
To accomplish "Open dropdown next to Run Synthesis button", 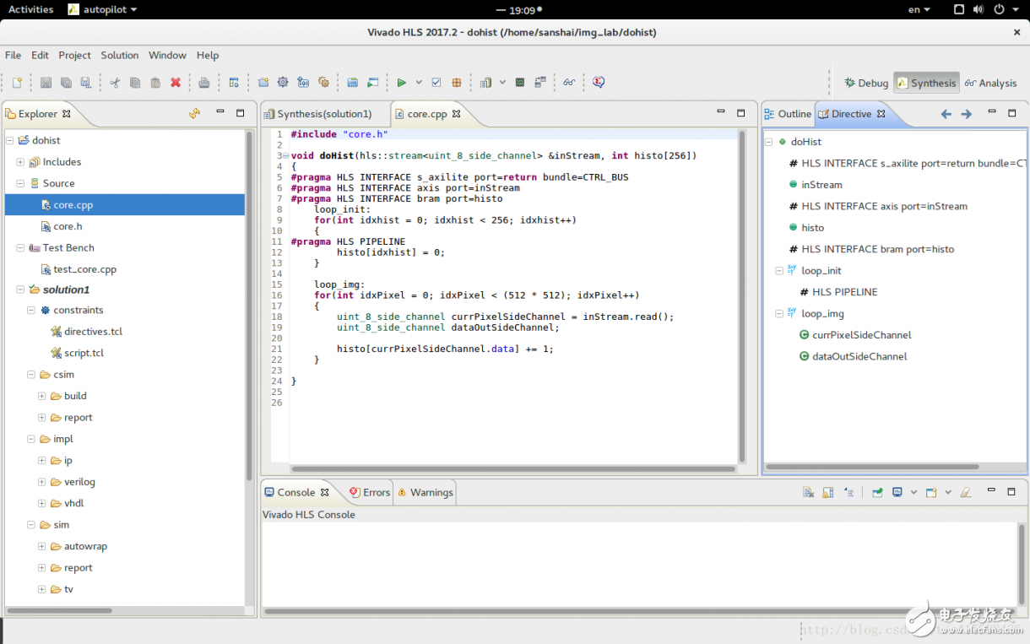I will pos(419,83).
